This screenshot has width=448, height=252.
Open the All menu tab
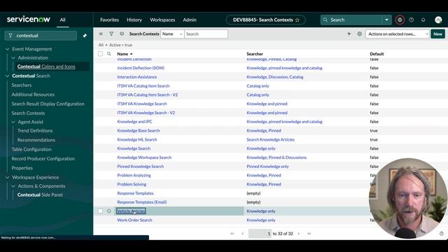[62, 20]
